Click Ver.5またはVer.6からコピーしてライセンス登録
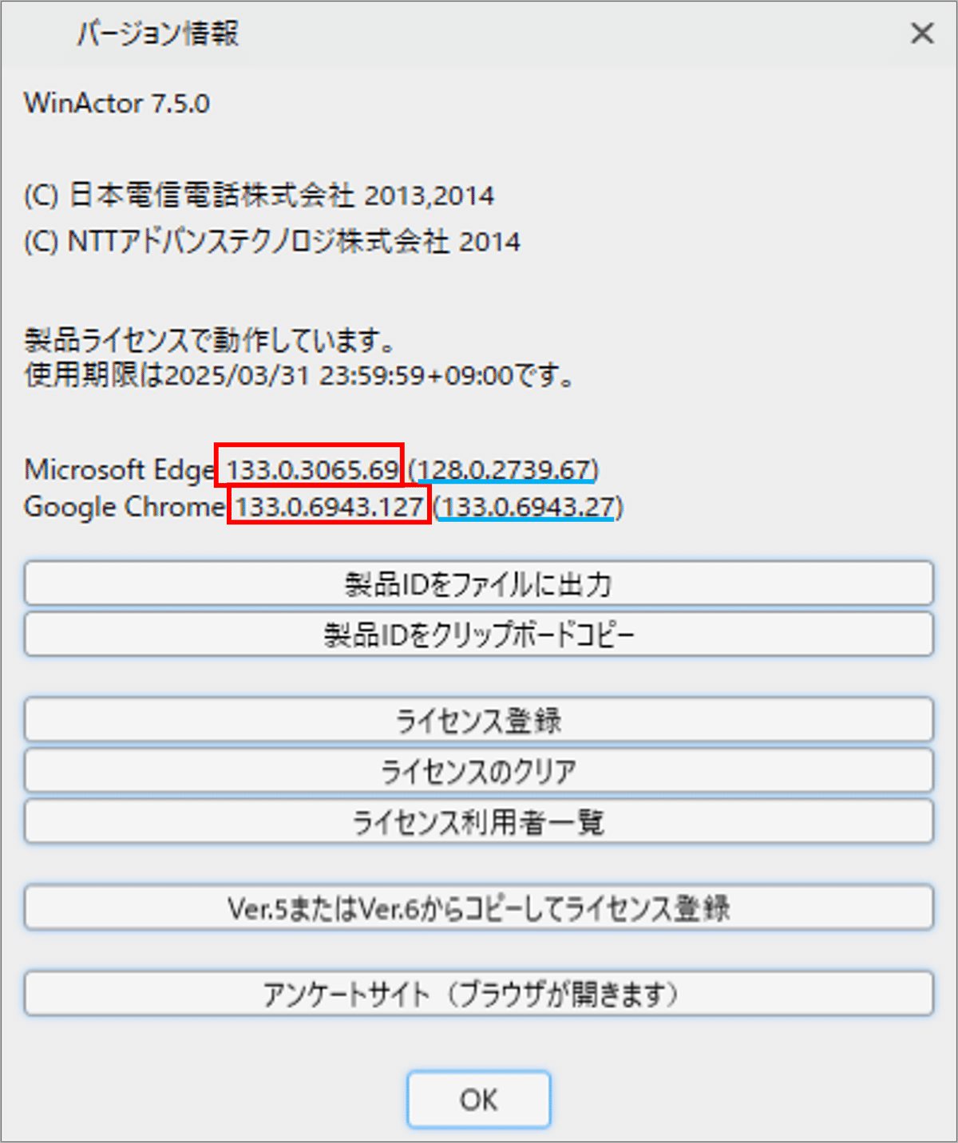This screenshot has width=958, height=1143. pos(477,908)
